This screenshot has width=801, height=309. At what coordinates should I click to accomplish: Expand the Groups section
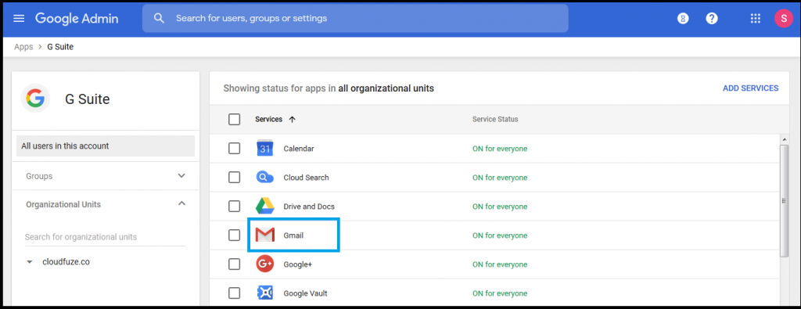pyautogui.click(x=181, y=176)
